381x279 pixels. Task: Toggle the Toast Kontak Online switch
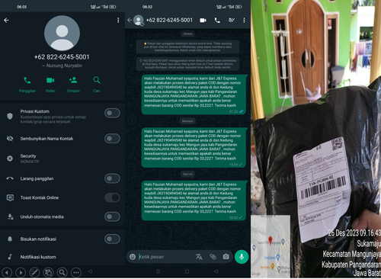[112, 197]
